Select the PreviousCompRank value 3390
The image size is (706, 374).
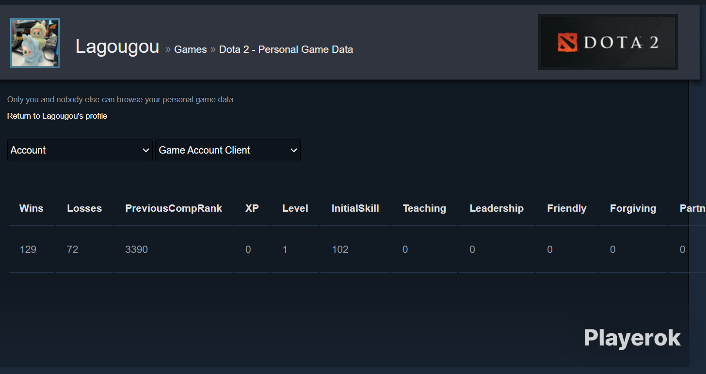[137, 249]
